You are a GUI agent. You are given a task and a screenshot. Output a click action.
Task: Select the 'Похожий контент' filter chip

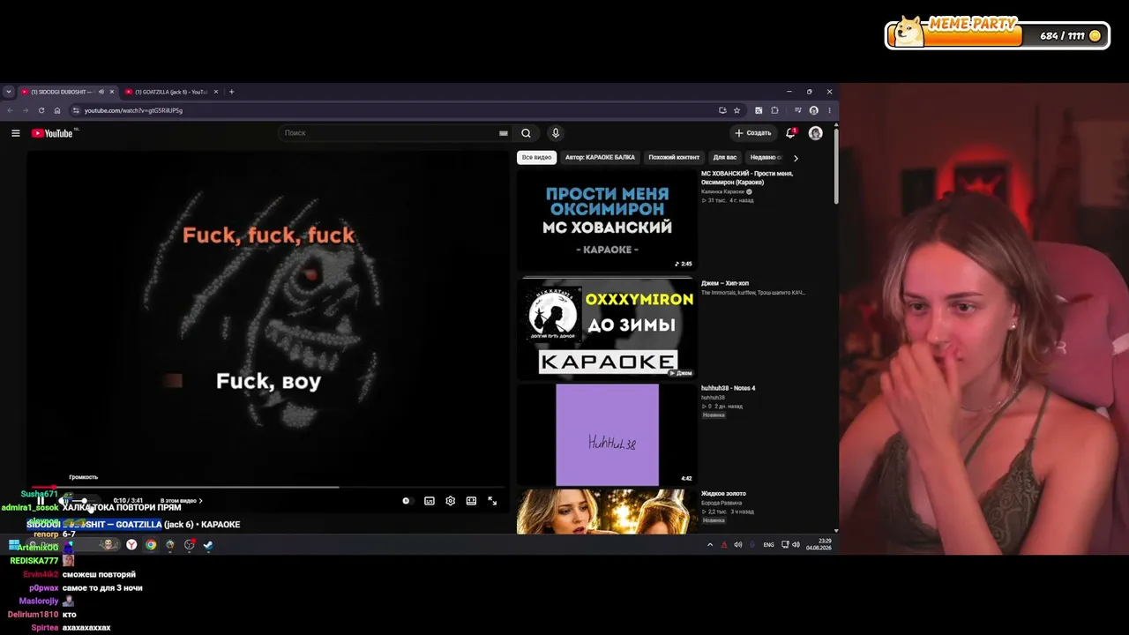(x=674, y=158)
